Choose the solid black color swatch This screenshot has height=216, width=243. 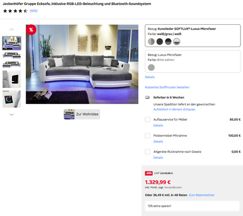(x=160, y=42)
